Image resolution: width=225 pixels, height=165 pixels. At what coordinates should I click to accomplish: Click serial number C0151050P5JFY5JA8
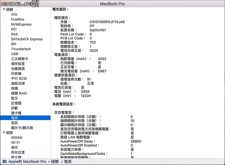point(107,22)
